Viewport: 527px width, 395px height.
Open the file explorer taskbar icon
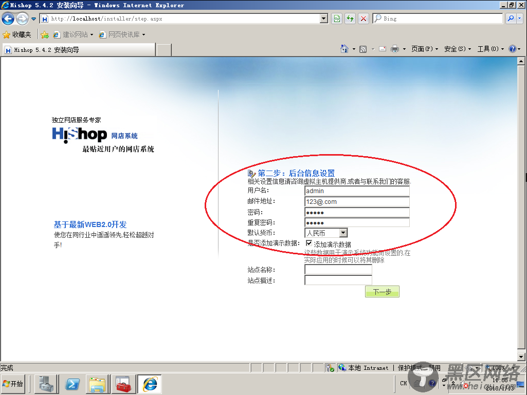coord(98,384)
